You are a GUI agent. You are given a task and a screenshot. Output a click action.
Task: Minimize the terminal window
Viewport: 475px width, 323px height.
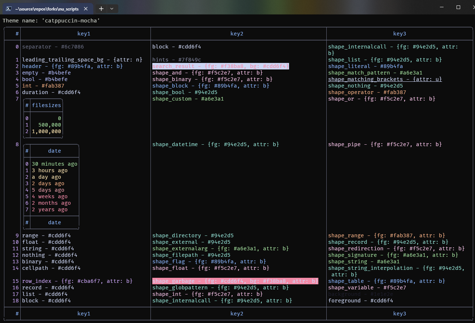[x=442, y=7]
